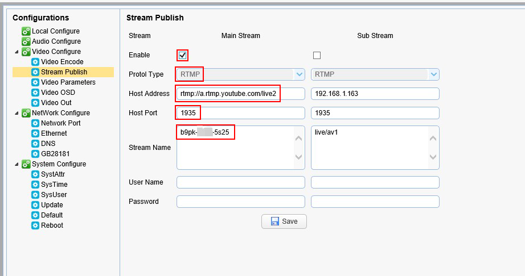Screen dimensions: 525x276
Task: Click the Update icon in System Configure
Action: click(35, 205)
